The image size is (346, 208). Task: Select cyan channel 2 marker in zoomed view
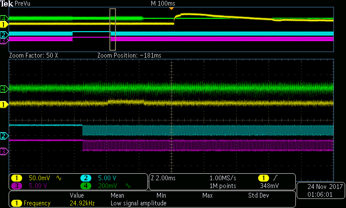point(4,136)
